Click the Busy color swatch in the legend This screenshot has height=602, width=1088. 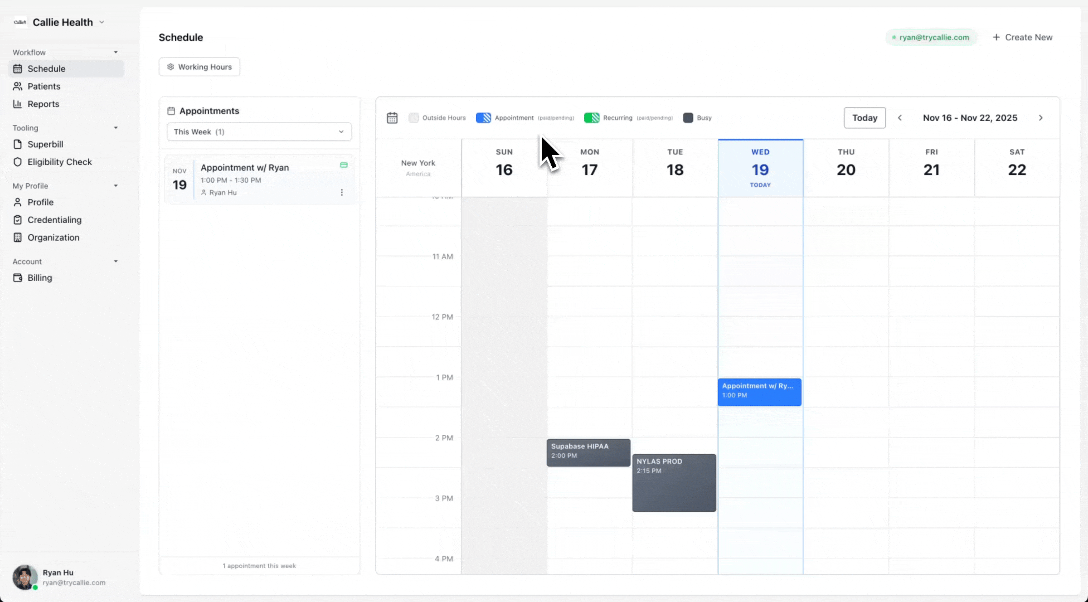point(688,118)
